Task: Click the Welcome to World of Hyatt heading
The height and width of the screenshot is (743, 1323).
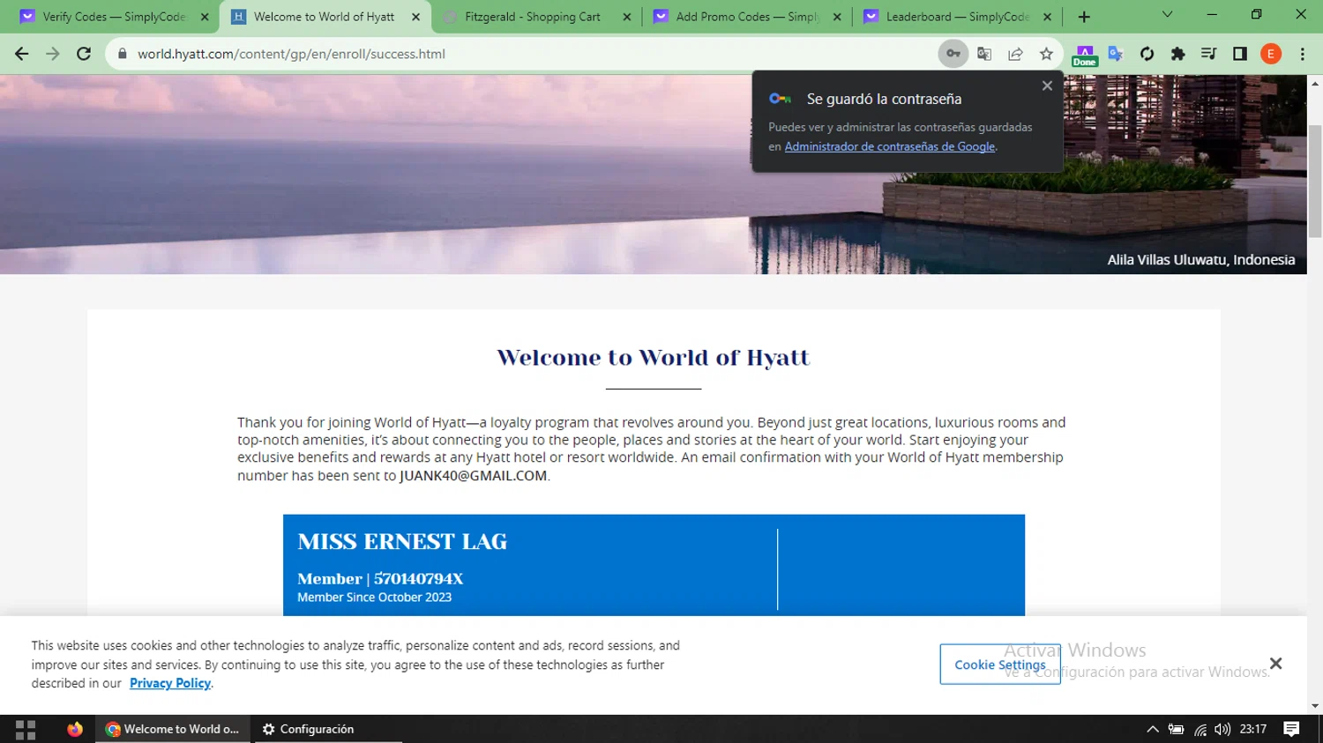Action: pos(653,357)
